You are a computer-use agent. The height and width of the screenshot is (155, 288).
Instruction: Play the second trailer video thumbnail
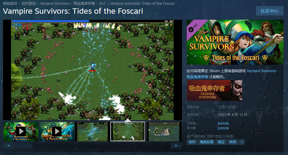click(57, 131)
